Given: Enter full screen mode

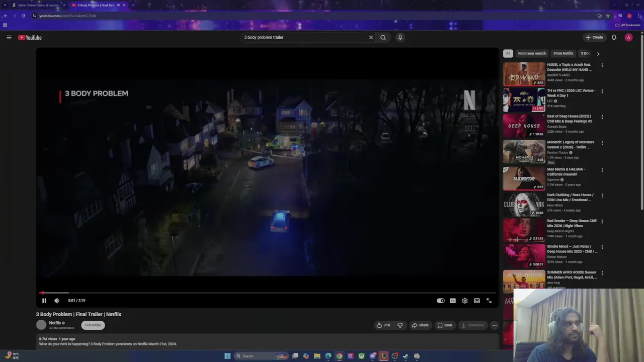Looking at the screenshot, I should click(489, 301).
